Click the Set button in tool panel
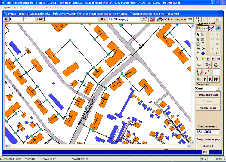226x162 pixels. tap(199, 65)
